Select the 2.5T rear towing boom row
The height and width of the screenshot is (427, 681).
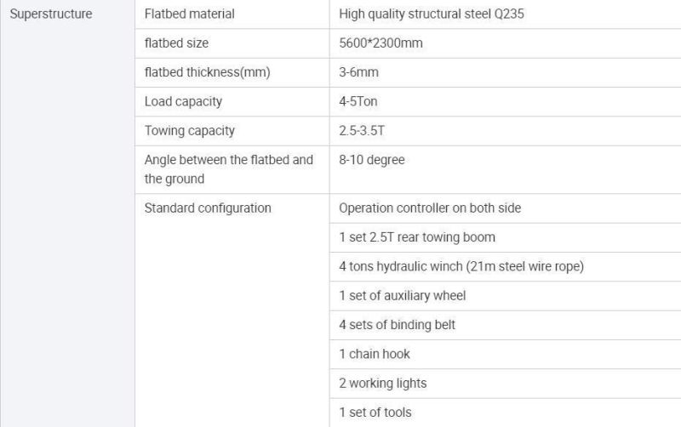click(506, 238)
